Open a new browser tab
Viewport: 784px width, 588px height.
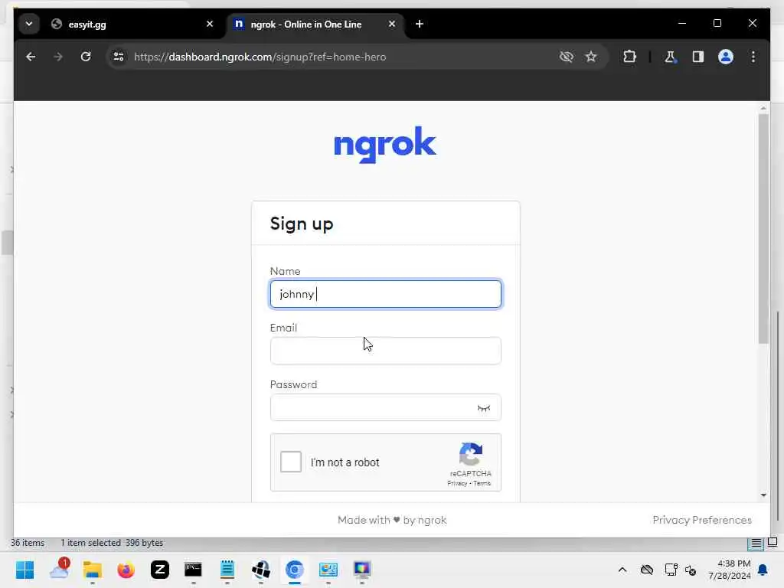click(x=420, y=24)
